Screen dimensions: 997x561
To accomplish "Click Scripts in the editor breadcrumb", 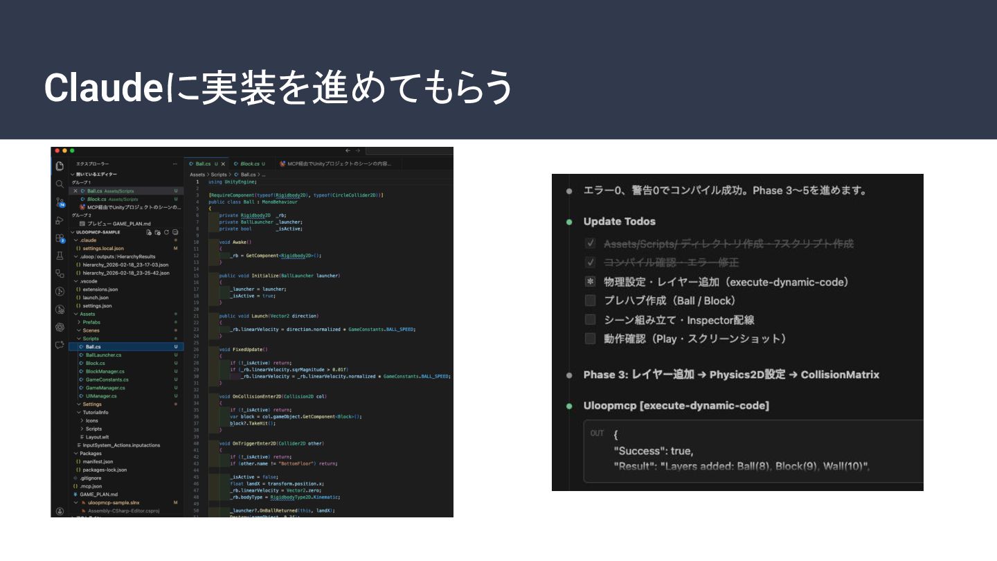I will pos(219,175).
